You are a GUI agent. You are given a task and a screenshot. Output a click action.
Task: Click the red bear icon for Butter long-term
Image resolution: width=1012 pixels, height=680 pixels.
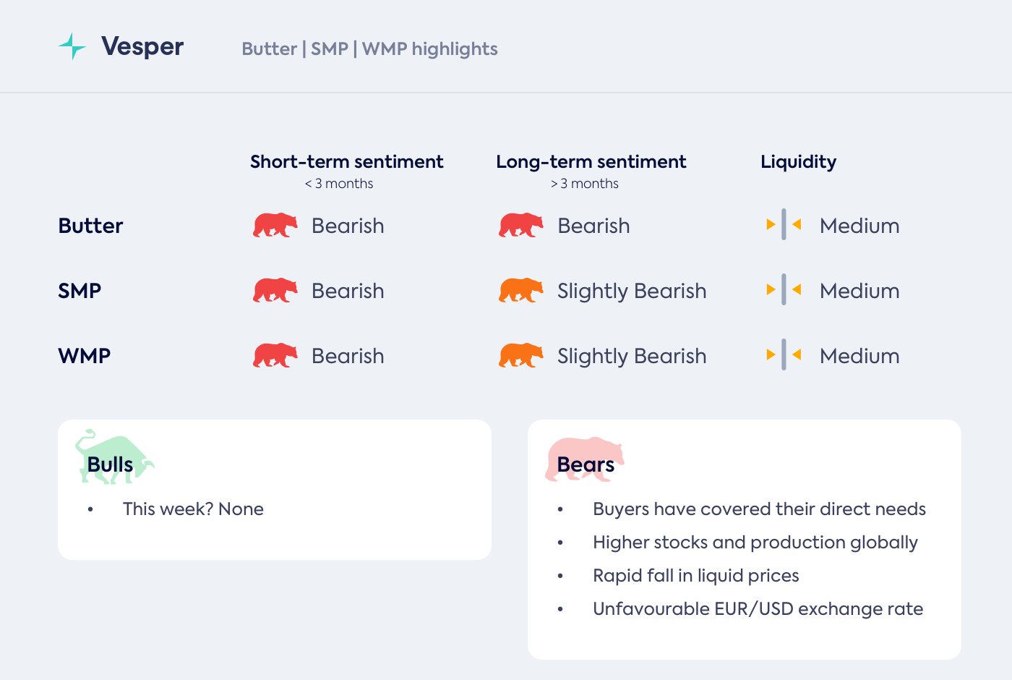(x=520, y=225)
